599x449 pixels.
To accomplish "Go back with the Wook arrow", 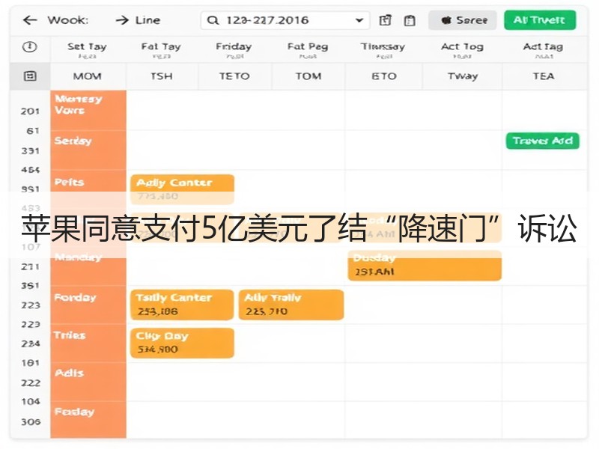I will click(x=30, y=20).
